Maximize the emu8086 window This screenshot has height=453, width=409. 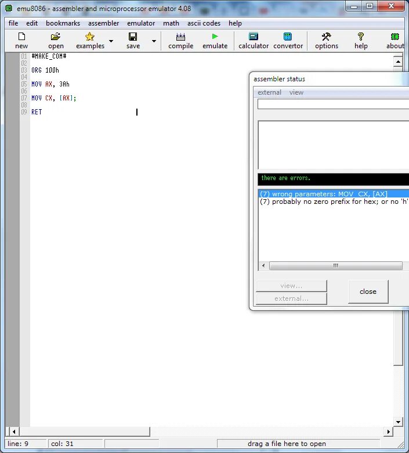(x=370, y=6)
